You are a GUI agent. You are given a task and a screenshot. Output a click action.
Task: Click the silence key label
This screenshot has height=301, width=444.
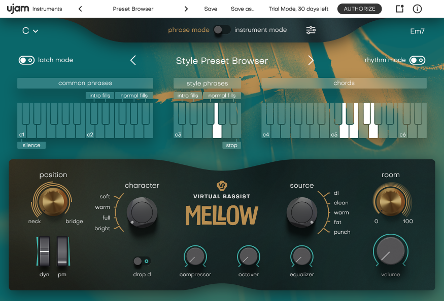tap(31, 145)
